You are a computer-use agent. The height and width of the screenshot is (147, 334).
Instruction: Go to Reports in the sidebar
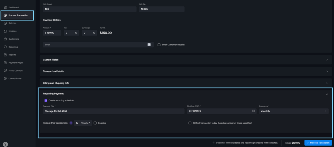click(x=12, y=55)
